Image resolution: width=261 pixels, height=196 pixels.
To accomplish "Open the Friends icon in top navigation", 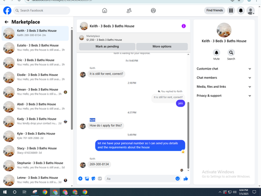I will (x=129, y=10).
